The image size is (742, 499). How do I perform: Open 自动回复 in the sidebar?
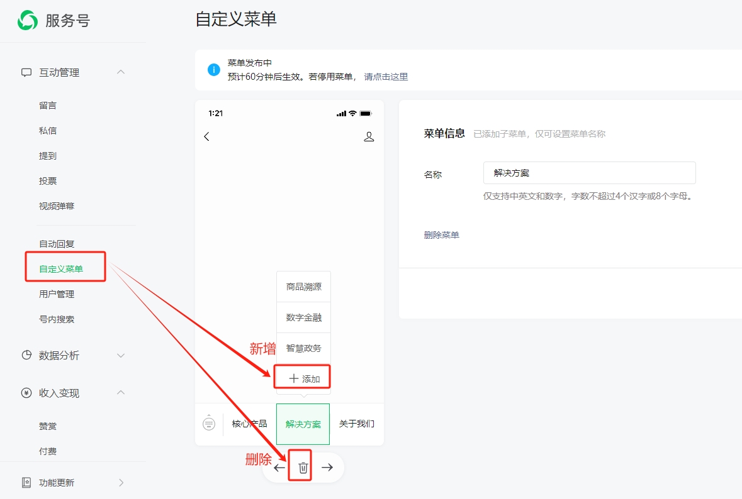[57, 244]
